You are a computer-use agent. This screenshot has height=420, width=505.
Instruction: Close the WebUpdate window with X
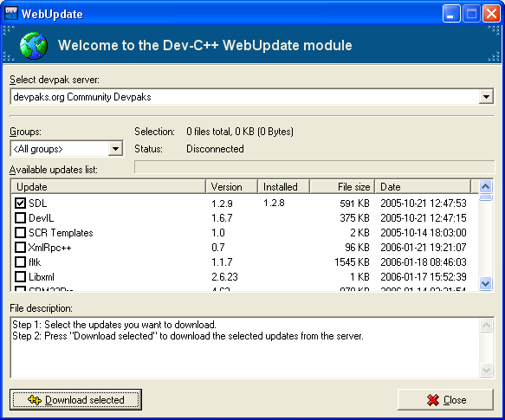tap(491, 14)
